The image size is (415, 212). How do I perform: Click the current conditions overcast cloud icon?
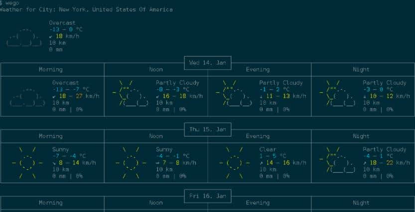pyautogui.click(x=24, y=36)
